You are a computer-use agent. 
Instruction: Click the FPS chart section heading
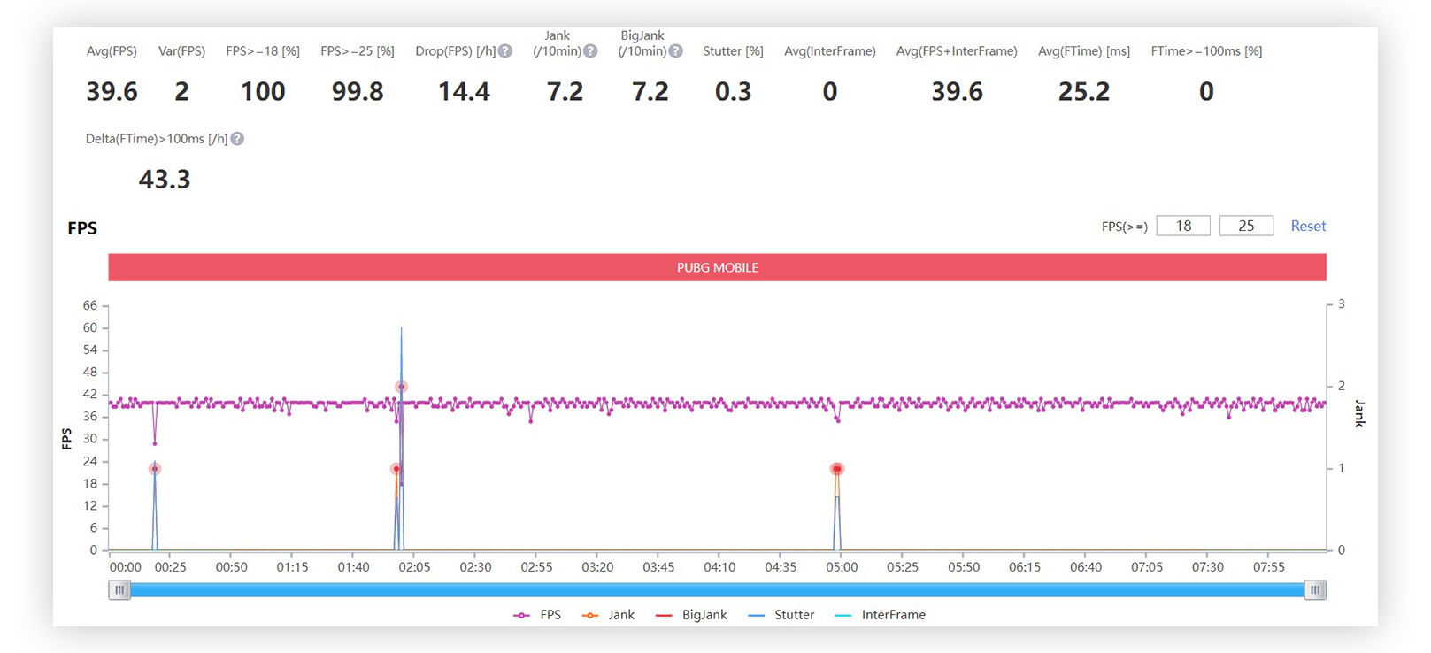tap(82, 228)
